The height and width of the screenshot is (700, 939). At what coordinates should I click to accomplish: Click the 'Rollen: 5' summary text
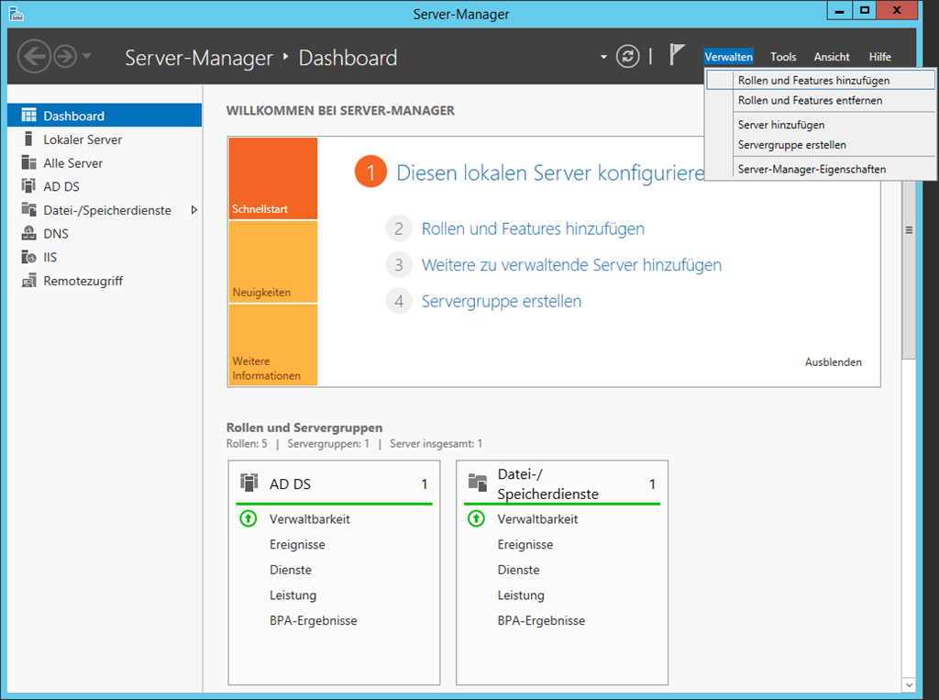tap(247, 443)
